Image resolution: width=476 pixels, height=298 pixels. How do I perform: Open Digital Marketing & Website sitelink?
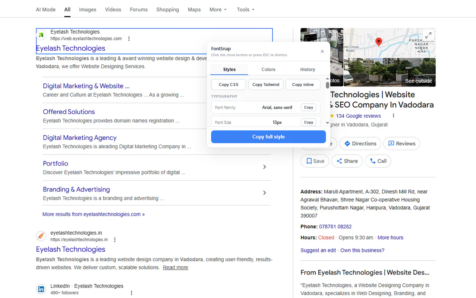coord(86,86)
